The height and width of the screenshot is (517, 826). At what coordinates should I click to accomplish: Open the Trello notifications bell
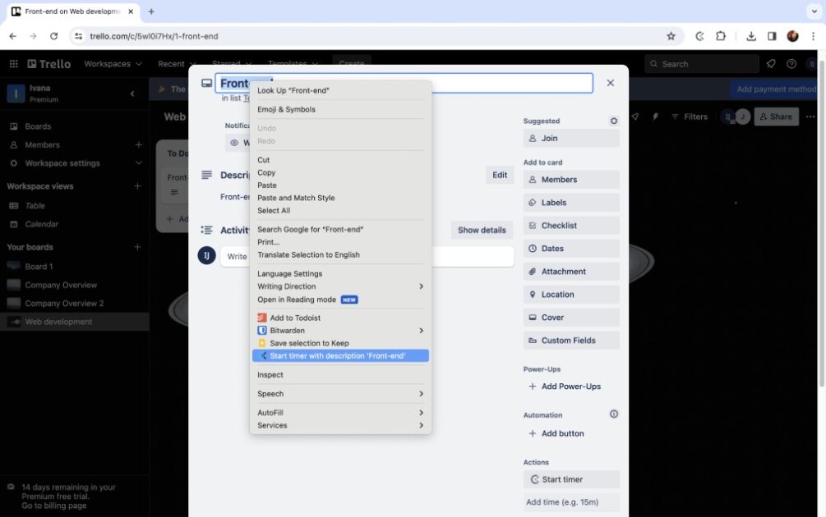pos(770,63)
